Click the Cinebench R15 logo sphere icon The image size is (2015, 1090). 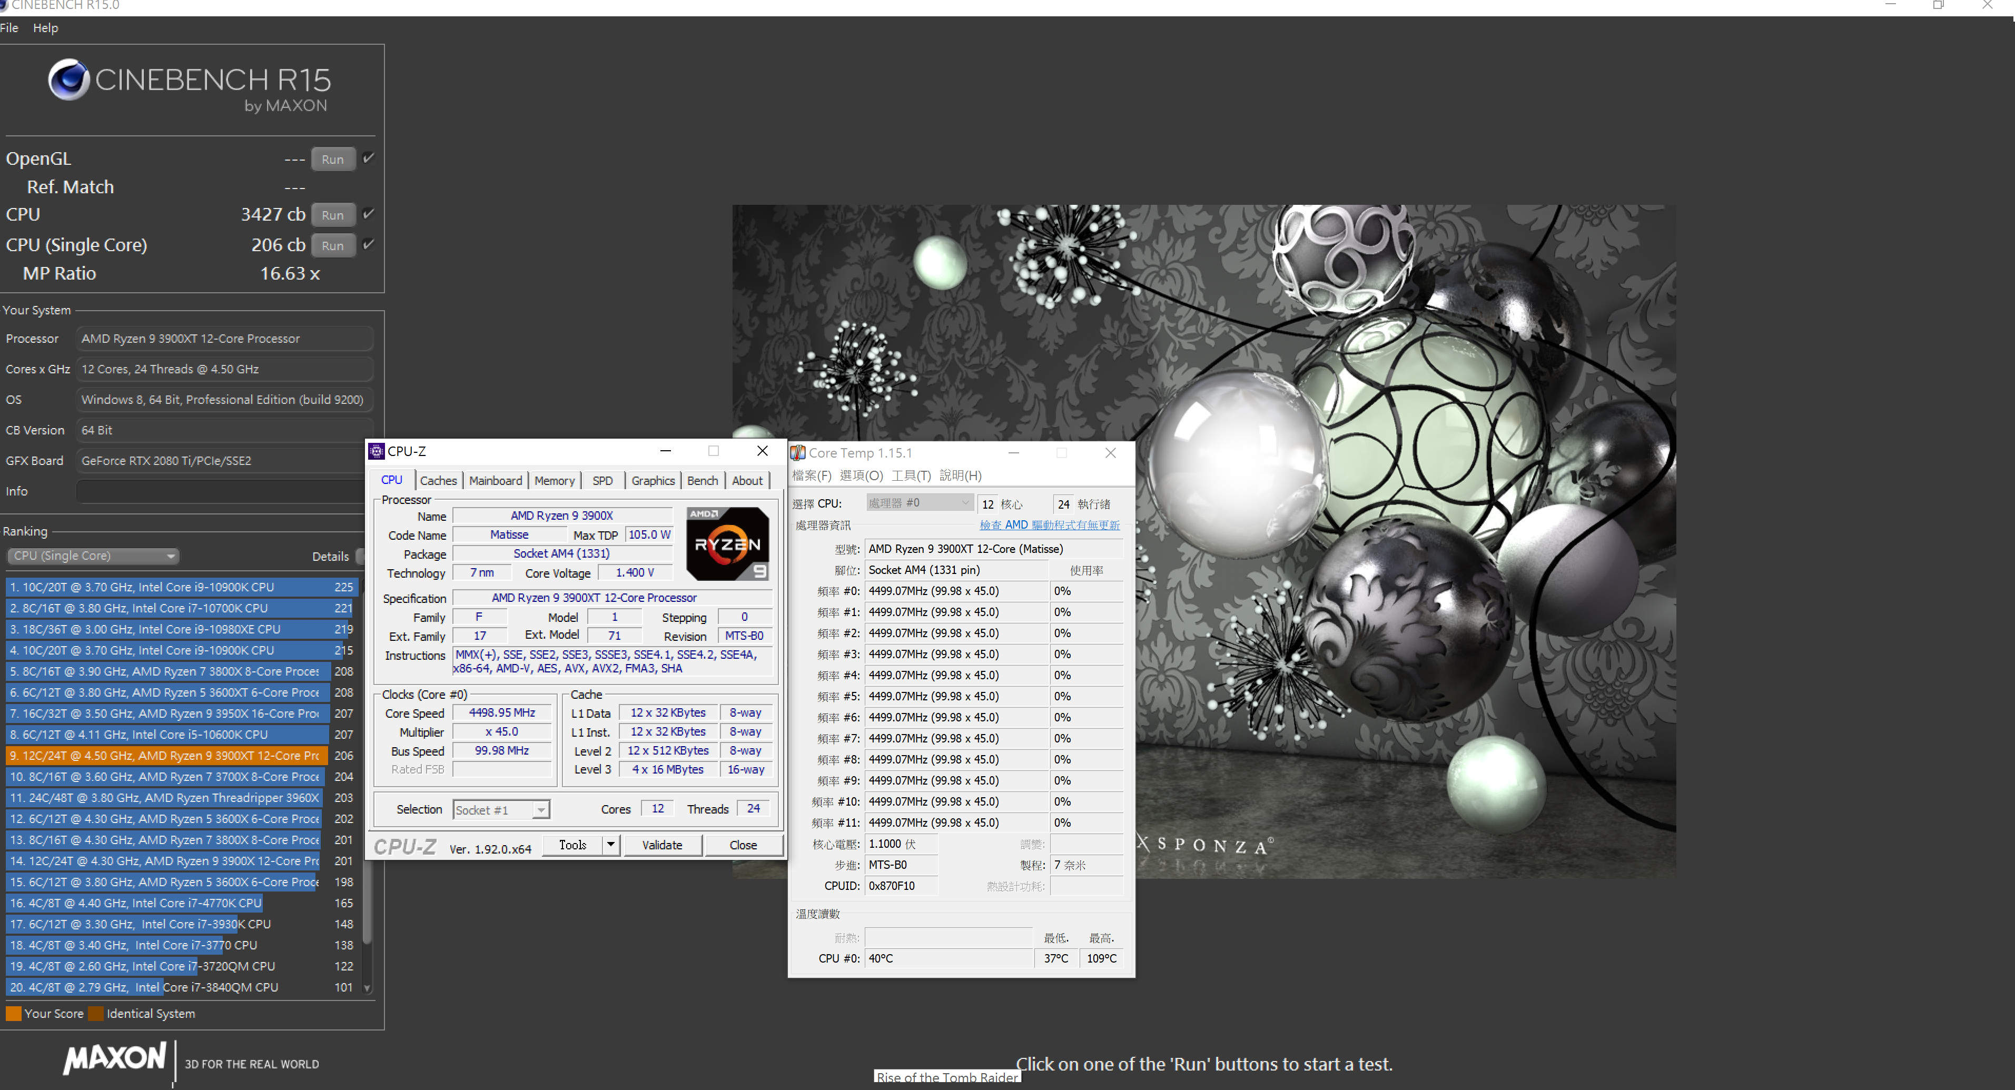(x=69, y=79)
